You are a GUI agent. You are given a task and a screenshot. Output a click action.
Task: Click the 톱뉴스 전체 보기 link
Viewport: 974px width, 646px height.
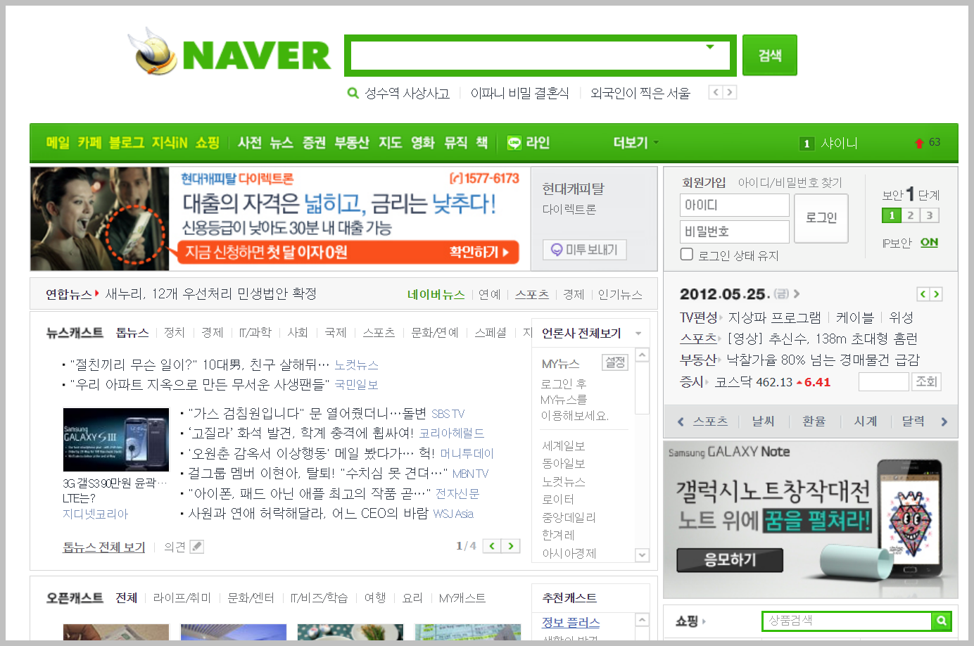point(104,547)
